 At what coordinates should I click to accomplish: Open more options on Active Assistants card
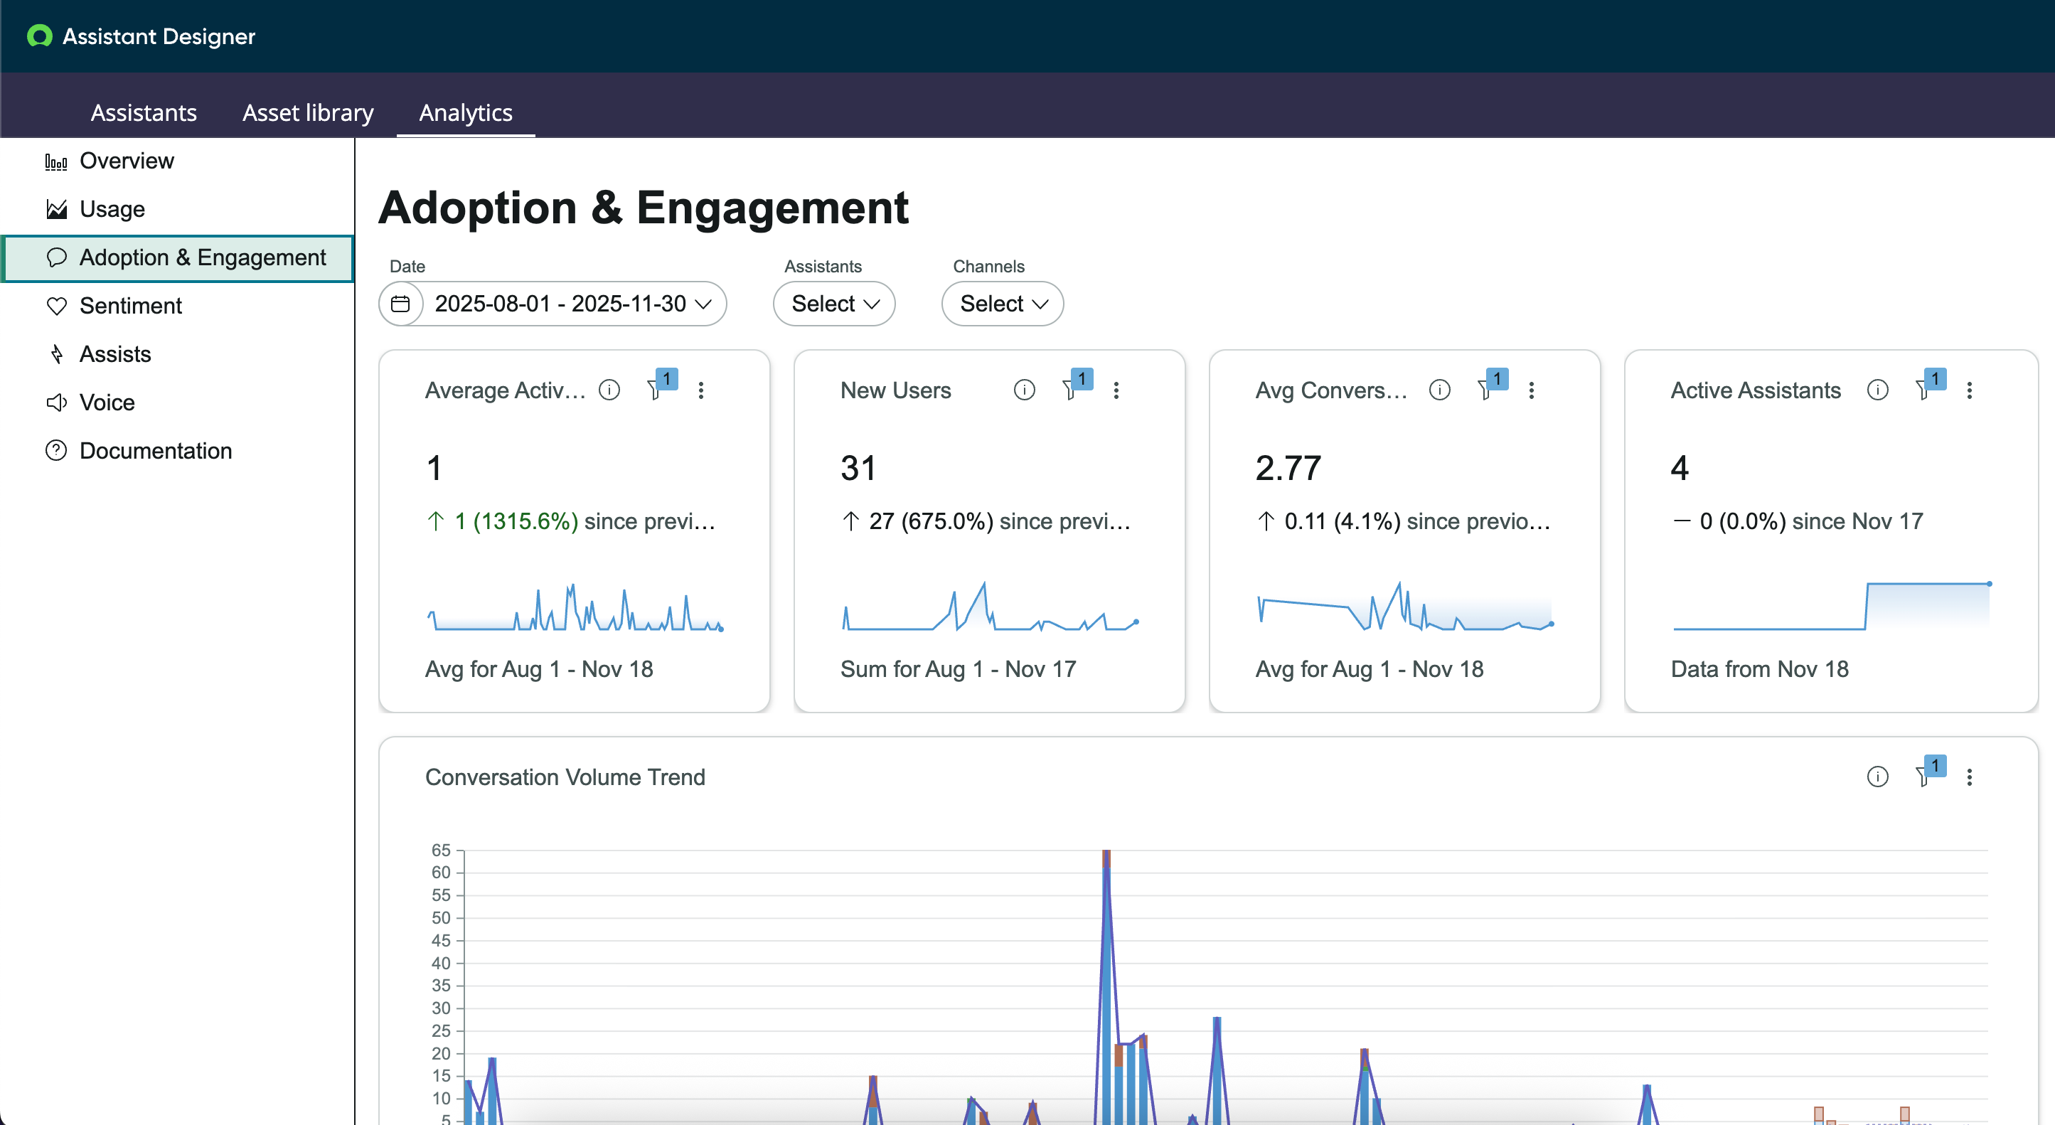pos(1970,390)
